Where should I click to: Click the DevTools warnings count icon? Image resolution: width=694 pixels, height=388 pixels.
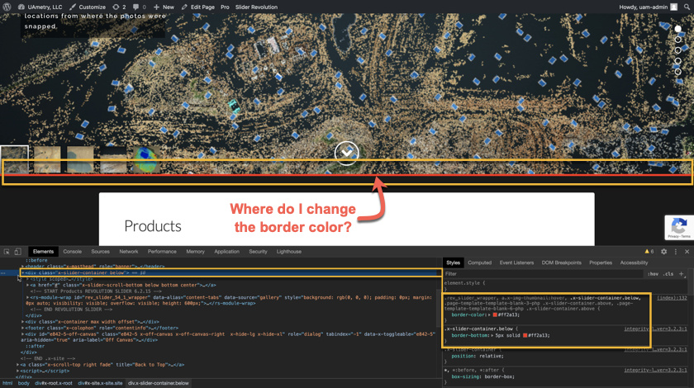click(x=649, y=251)
